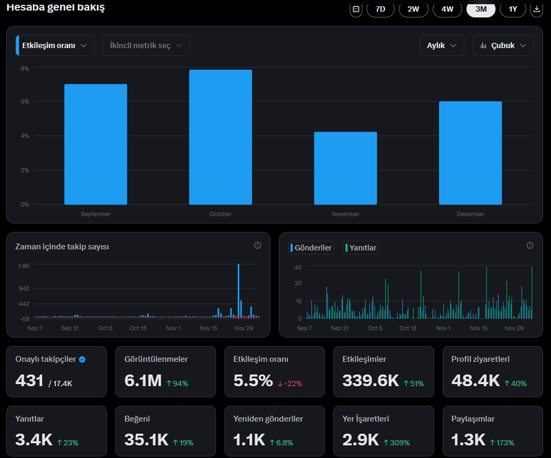Select the 2W time range
The height and width of the screenshot is (458, 551).
click(413, 9)
